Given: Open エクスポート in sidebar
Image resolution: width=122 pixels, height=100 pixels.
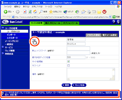Looking at the screenshot, I should point(15,38).
